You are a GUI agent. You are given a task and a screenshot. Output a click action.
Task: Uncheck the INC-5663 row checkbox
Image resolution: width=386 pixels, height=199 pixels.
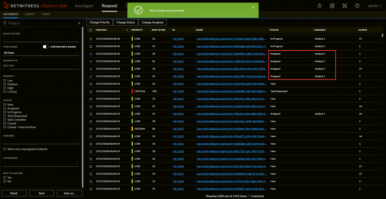90,54
